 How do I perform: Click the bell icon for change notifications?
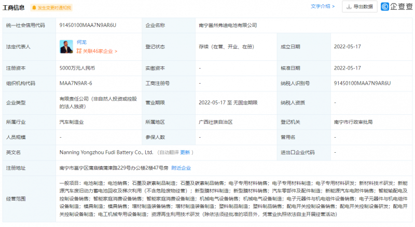[x=34, y=8]
